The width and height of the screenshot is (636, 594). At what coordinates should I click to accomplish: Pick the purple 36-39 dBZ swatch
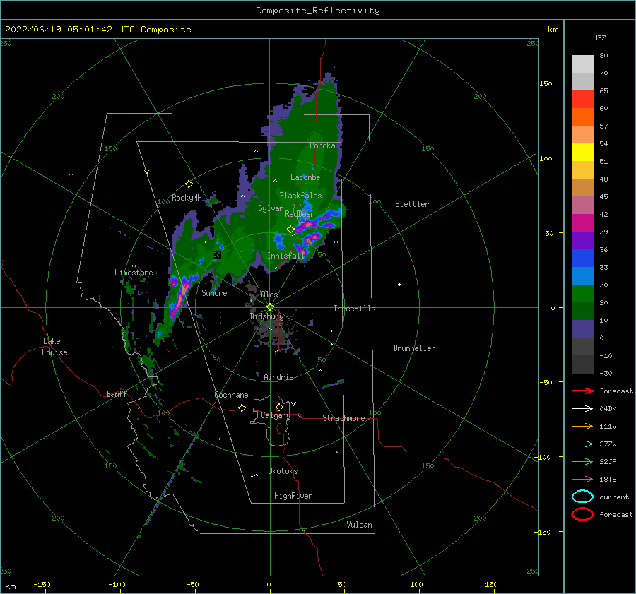click(582, 240)
